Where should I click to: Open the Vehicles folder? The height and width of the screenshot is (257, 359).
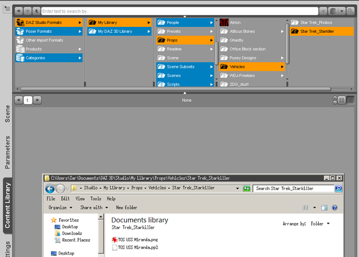[x=252, y=67]
